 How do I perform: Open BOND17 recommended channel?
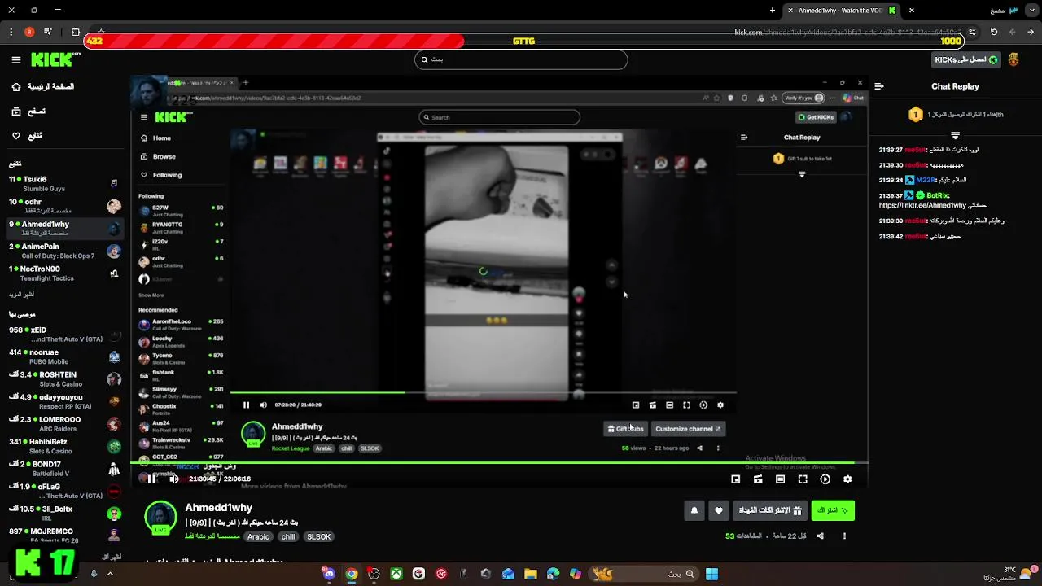pyautogui.click(x=63, y=468)
